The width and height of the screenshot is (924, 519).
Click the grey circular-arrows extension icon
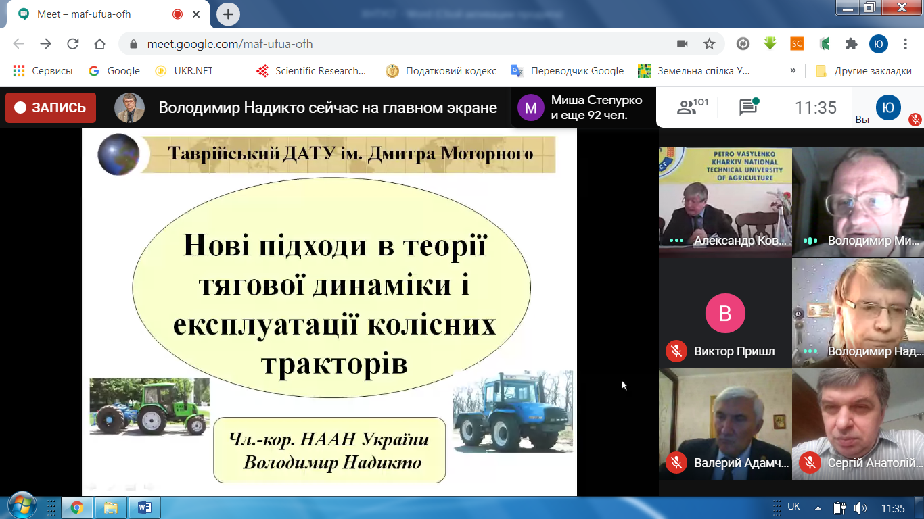click(743, 44)
